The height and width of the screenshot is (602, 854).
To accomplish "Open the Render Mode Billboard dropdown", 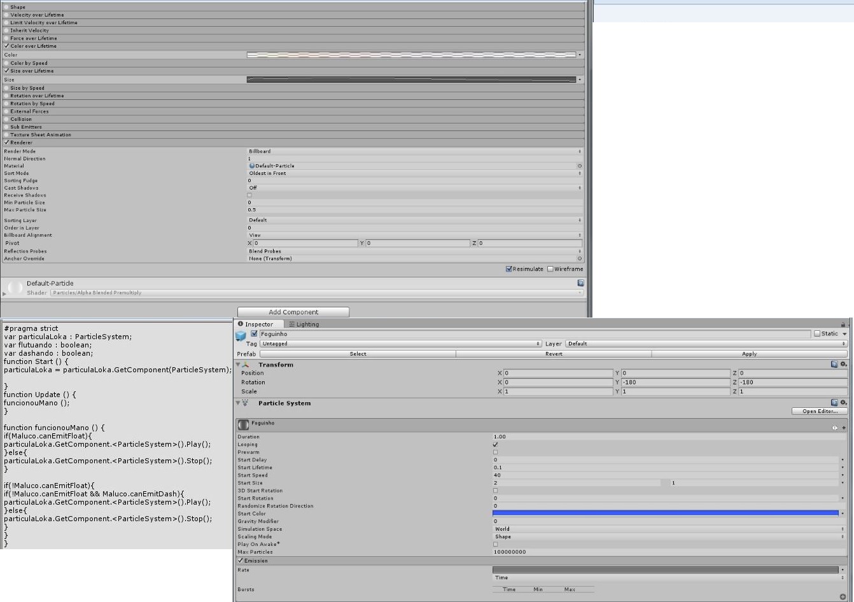I will pos(414,151).
